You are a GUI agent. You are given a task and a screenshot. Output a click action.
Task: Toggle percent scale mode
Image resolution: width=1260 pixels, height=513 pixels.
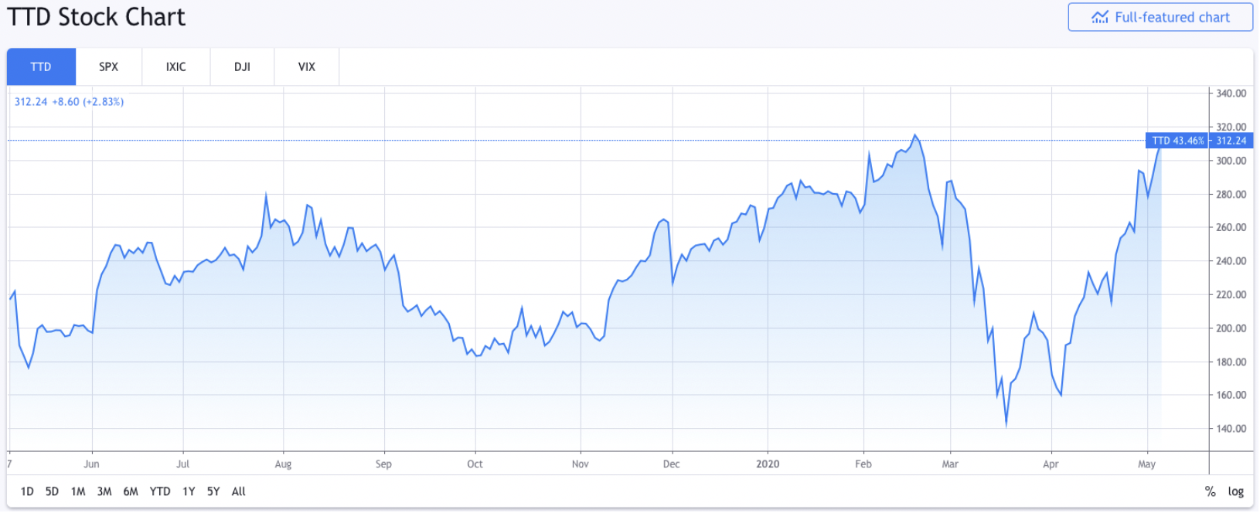coord(1211,491)
